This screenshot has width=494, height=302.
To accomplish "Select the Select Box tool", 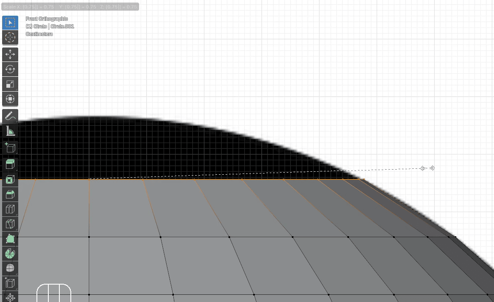I will pyautogui.click(x=10, y=22).
